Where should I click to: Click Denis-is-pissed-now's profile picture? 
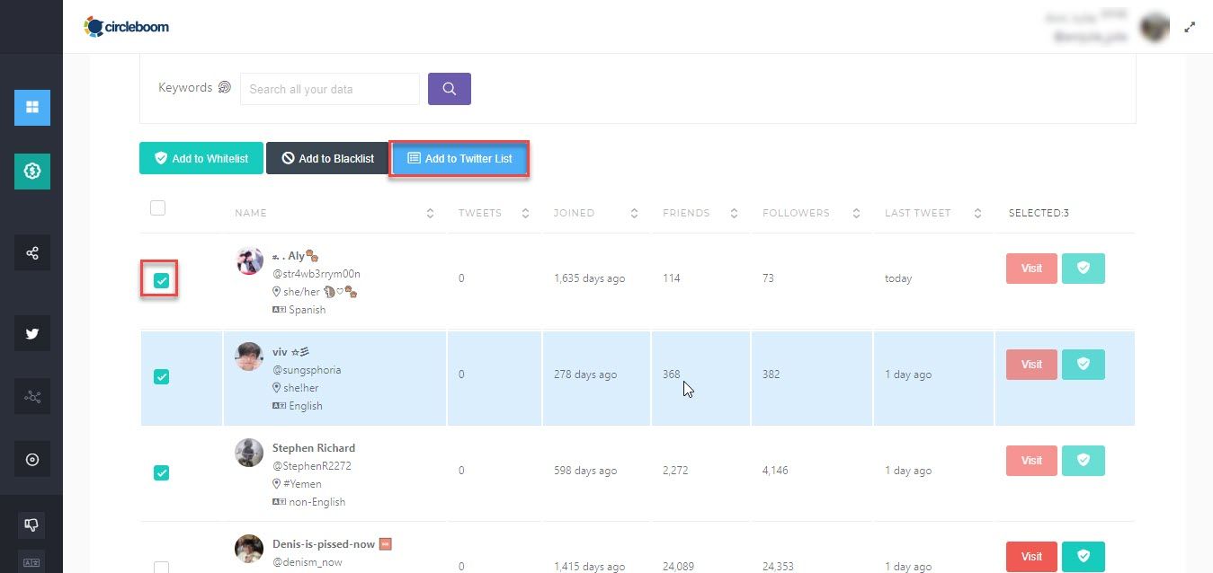(x=249, y=549)
